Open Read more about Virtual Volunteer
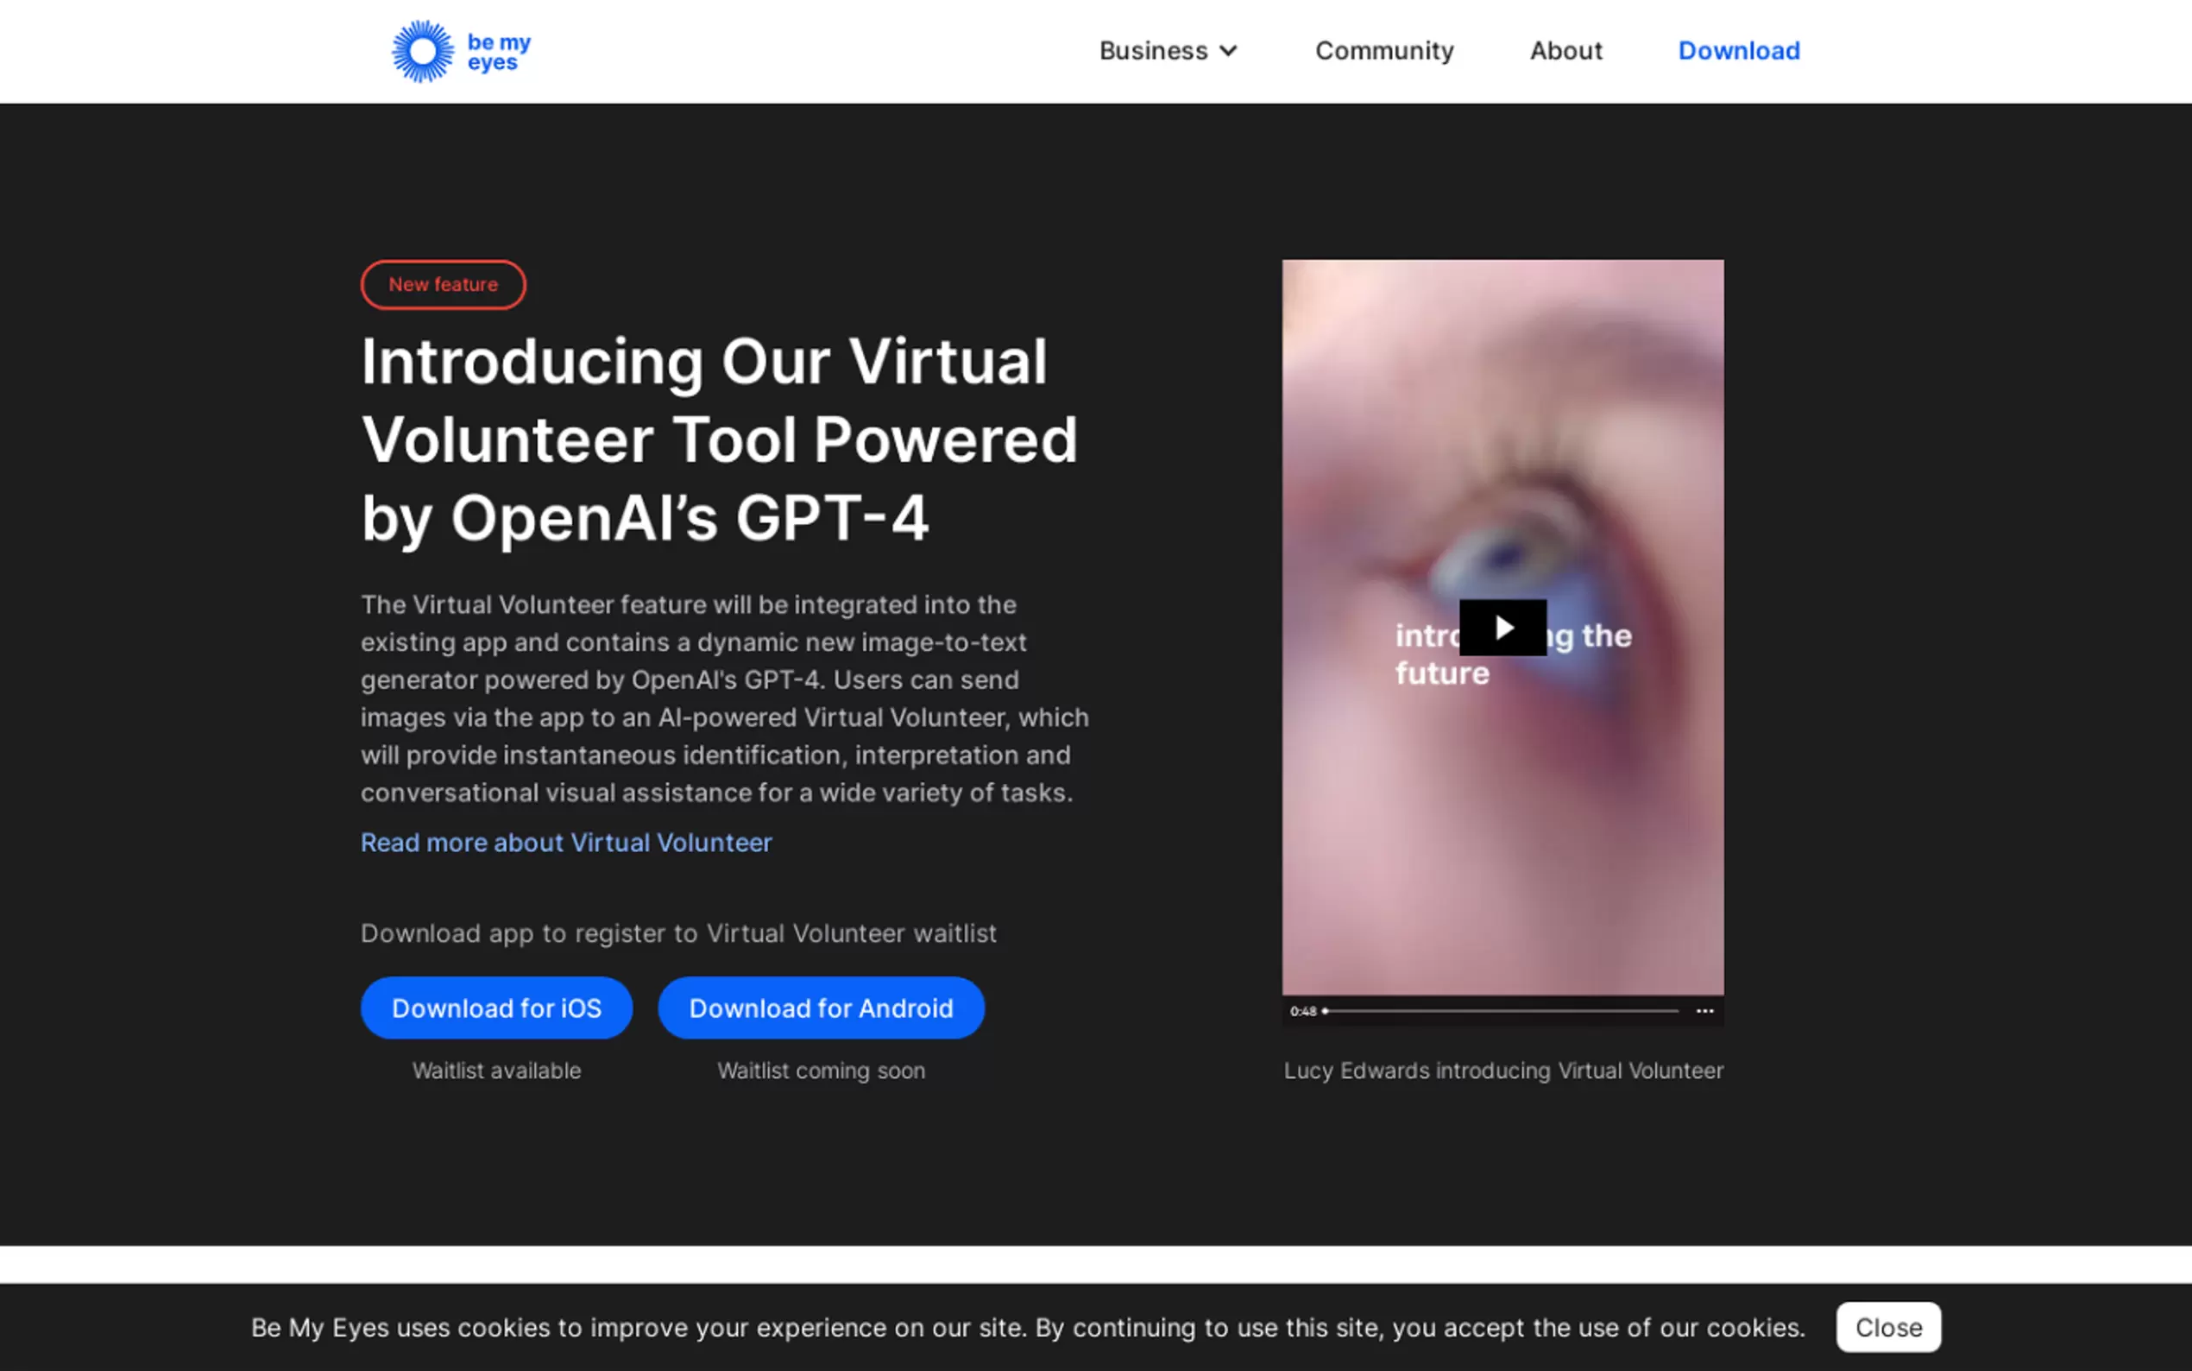The height and width of the screenshot is (1371, 2192). (x=565, y=843)
